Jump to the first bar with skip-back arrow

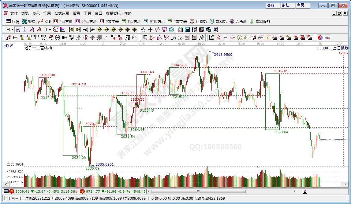point(71,30)
